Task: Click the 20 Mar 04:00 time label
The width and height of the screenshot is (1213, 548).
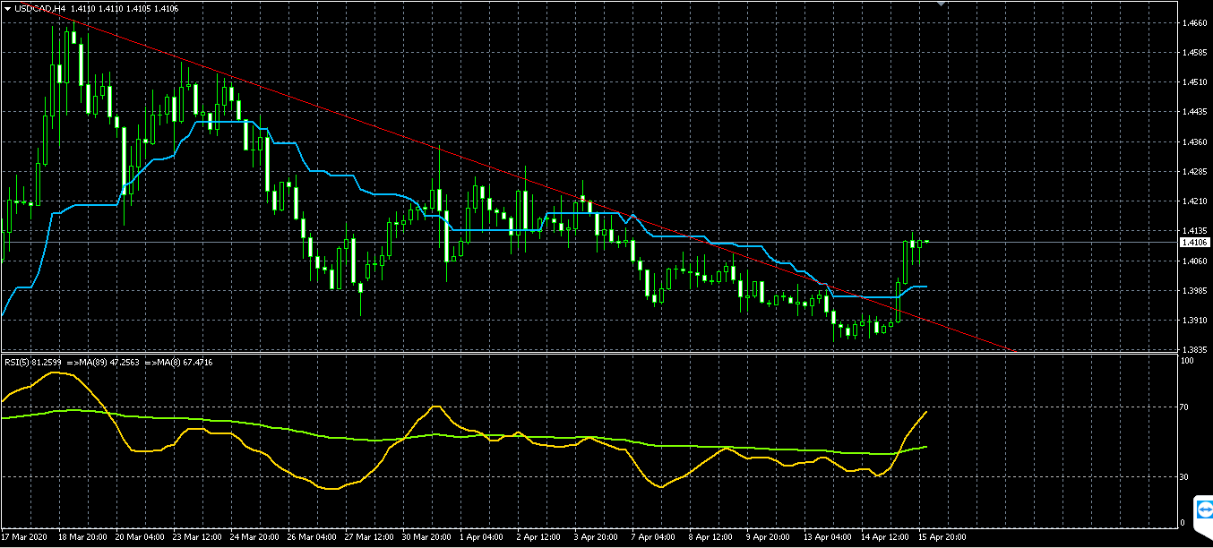Action: pos(141,538)
